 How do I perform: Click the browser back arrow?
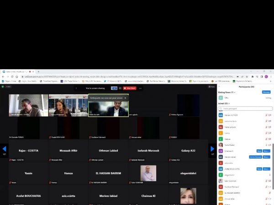(x=3, y=77)
